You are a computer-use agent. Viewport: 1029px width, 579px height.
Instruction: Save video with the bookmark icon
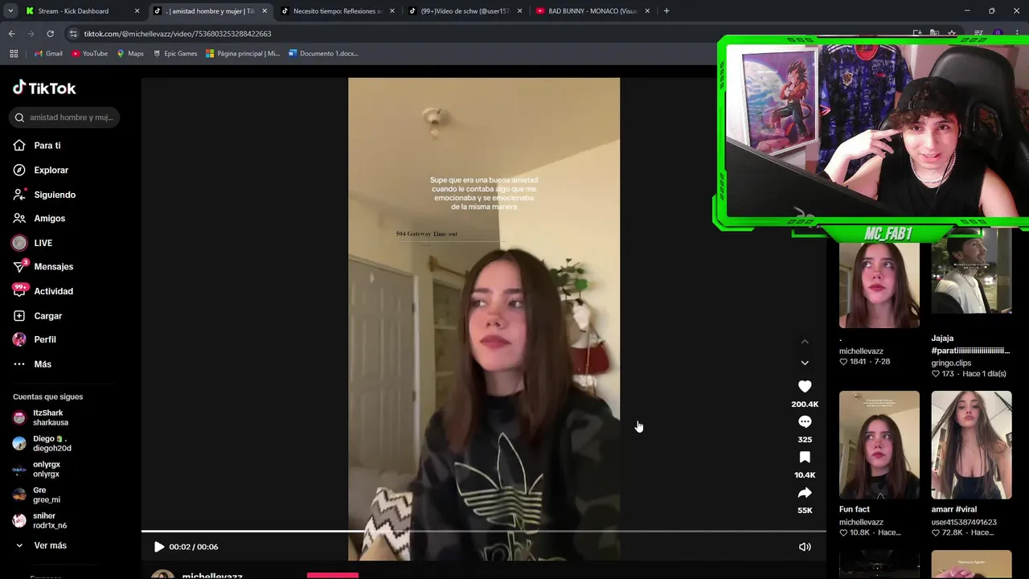805,458
